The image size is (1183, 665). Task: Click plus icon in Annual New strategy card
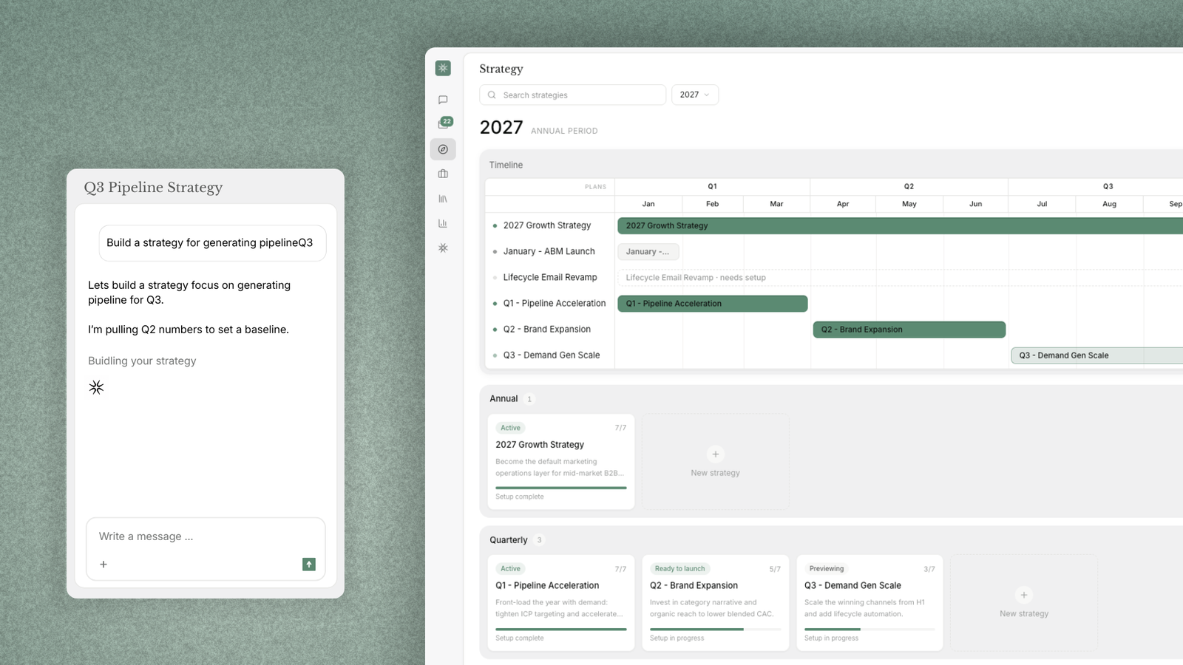click(715, 454)
